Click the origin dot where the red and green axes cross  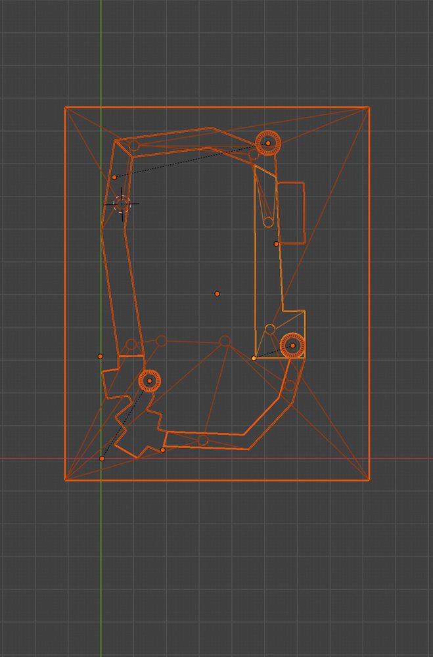click(x=101, y=459)
